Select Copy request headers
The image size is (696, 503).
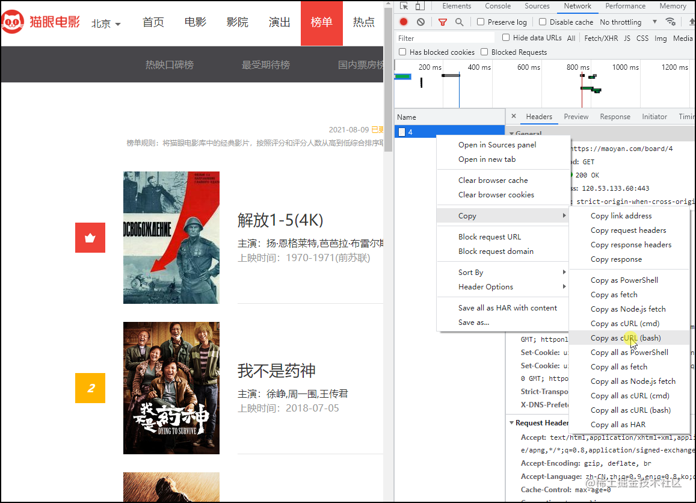[x=629, y=230]
